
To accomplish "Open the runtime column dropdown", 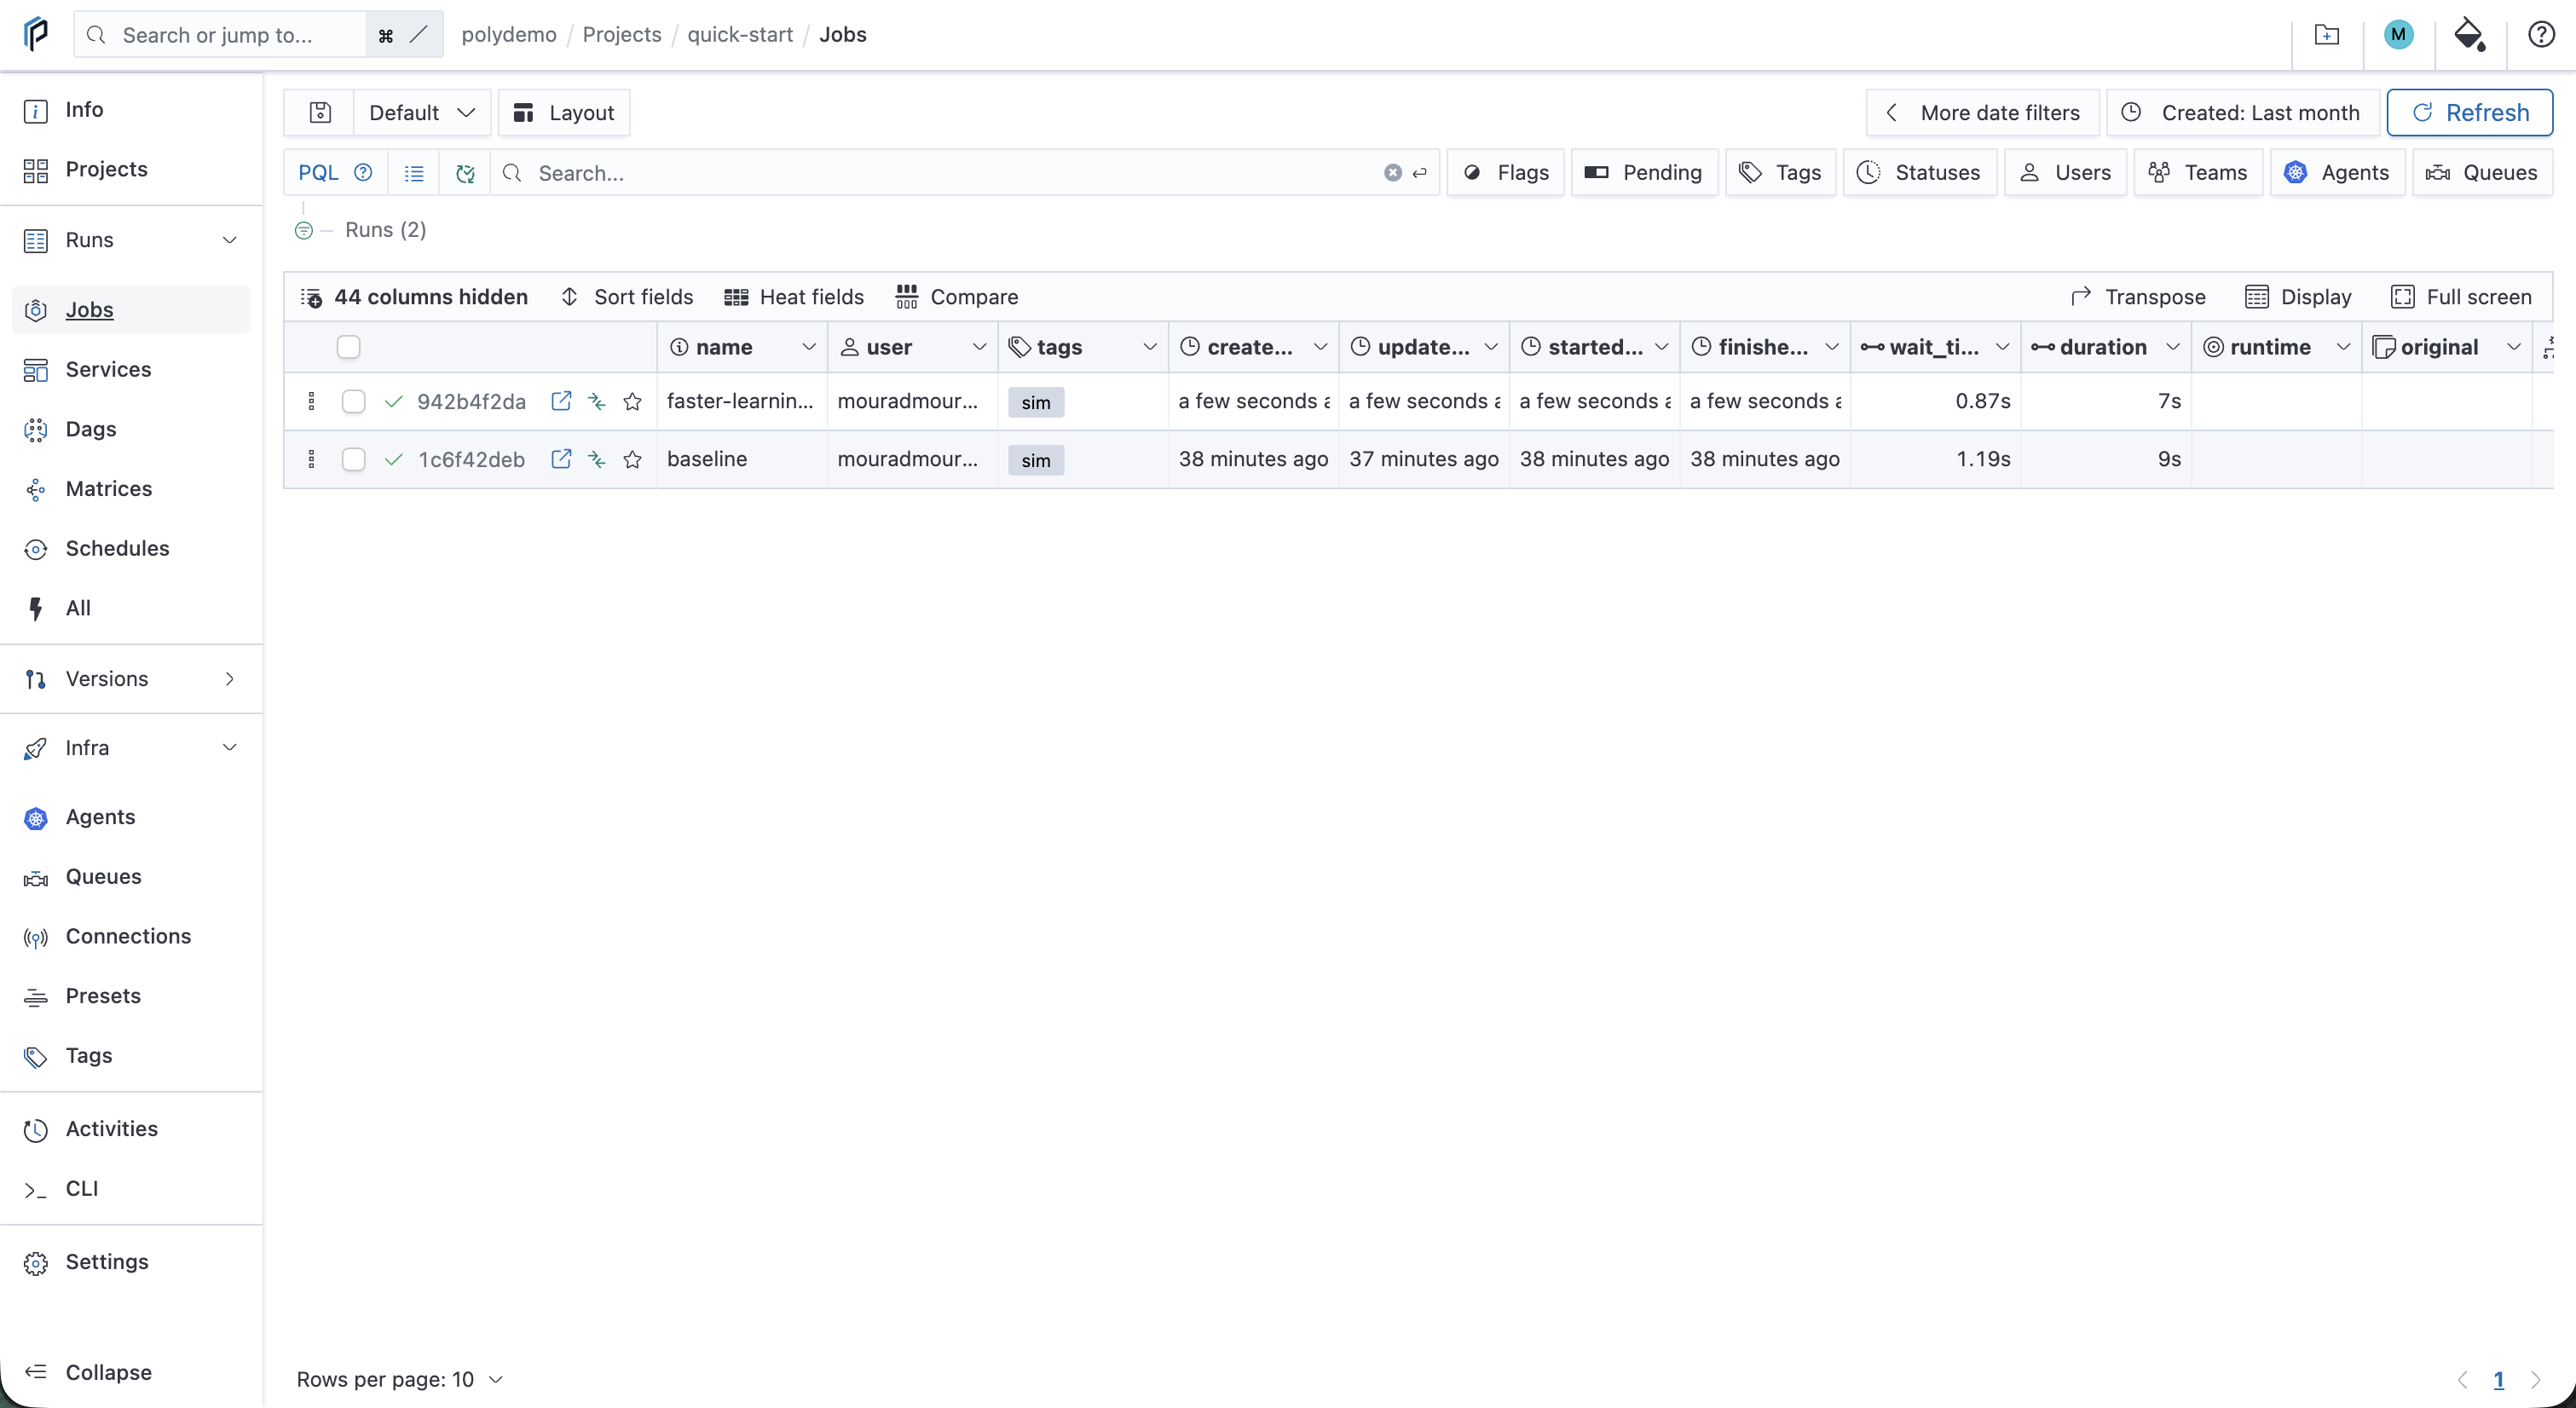I will pos(2343,347).
